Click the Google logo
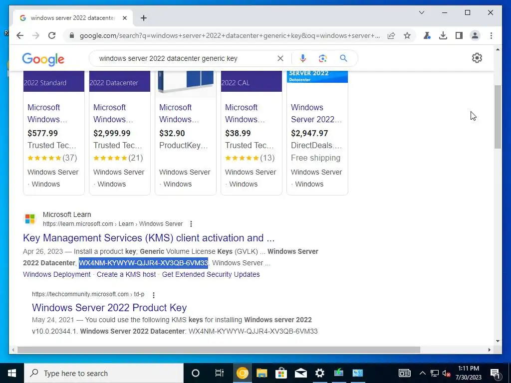The width and height of the screenshot is (511, 383). point(43,59)
